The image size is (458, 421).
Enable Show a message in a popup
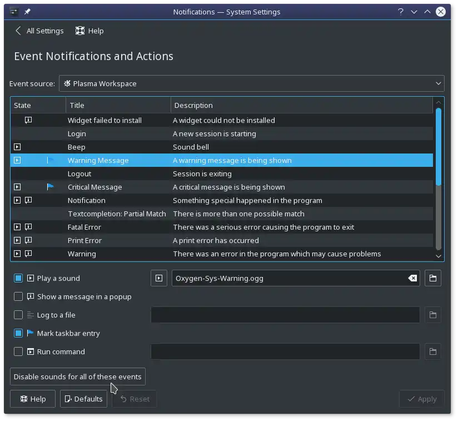point(18,296)
